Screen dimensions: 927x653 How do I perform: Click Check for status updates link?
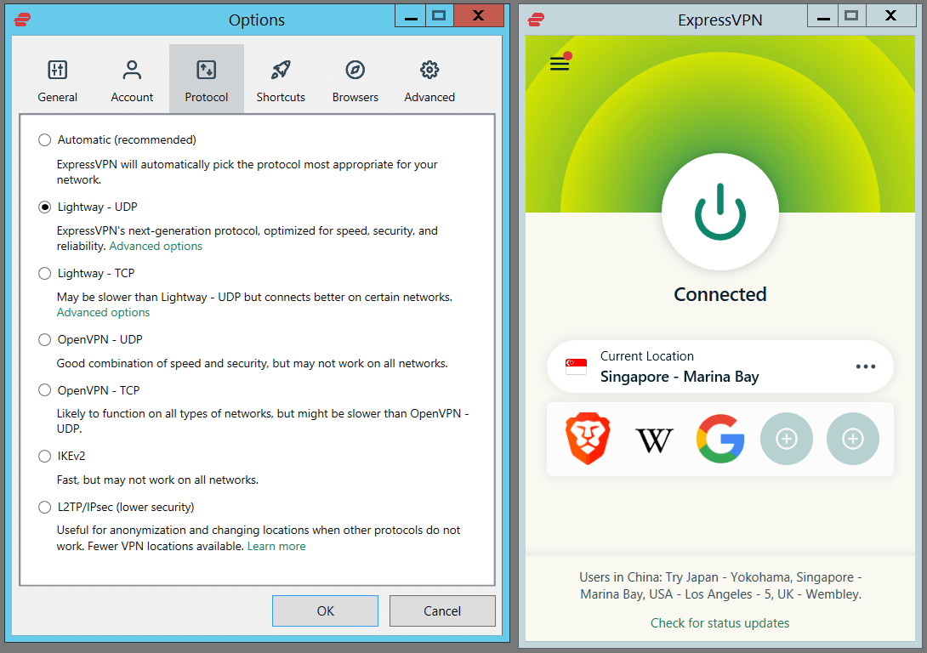pos(719,623)
